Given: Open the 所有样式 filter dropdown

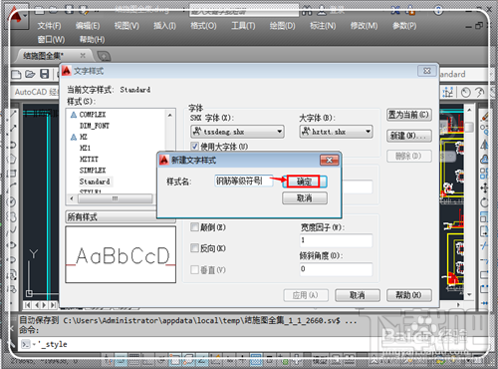Looking at the screenshot, I should [x=121, y=217].
